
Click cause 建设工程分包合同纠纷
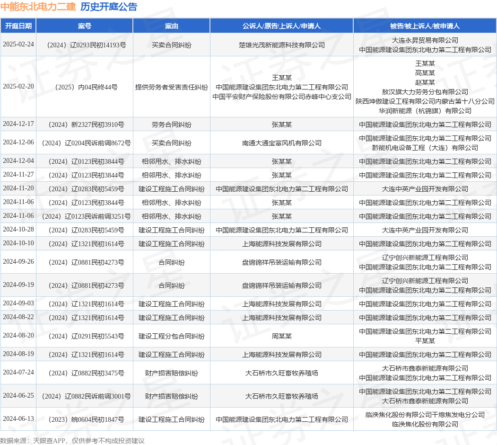pos(172,336)
